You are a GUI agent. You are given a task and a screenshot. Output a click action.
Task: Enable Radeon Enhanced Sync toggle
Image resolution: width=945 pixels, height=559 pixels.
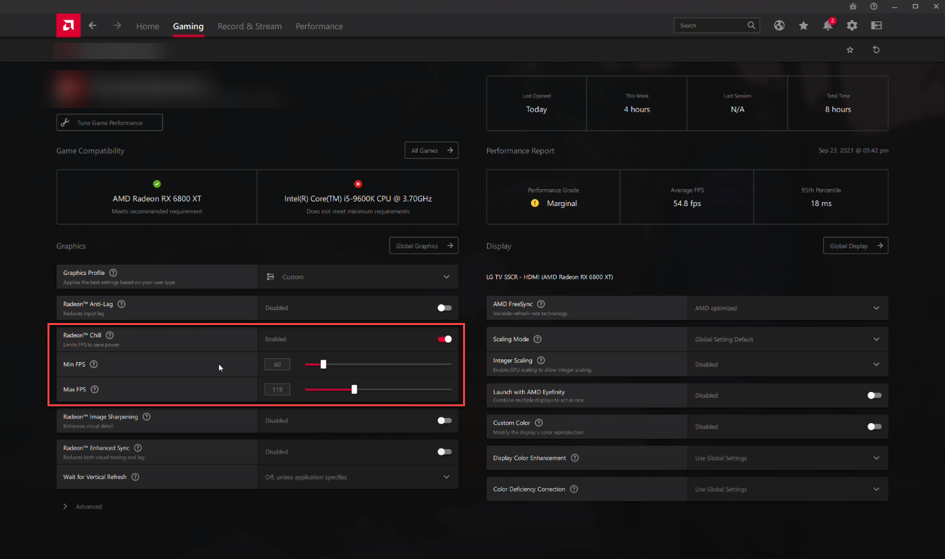click(445, 452)
